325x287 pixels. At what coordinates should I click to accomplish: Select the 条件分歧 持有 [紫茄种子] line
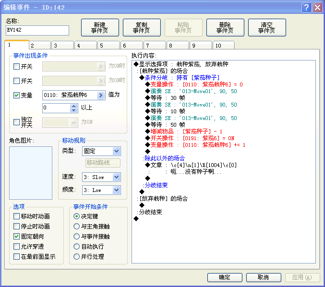click(x=180, y=78)
